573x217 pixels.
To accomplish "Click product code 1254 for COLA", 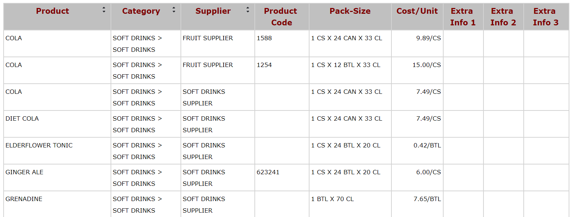I will (263, 65).
